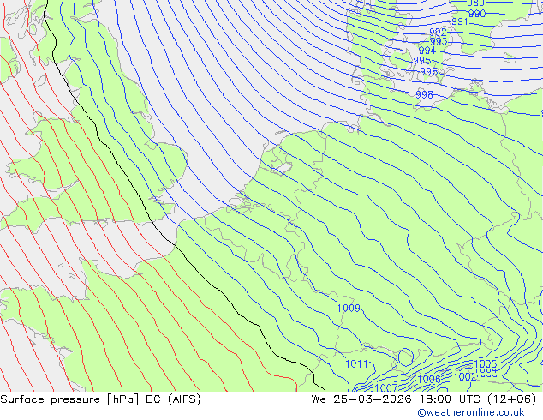This screenshot has width=543, height=420.
Task: Click the 992 pressure label
Action: coord(438,33)
